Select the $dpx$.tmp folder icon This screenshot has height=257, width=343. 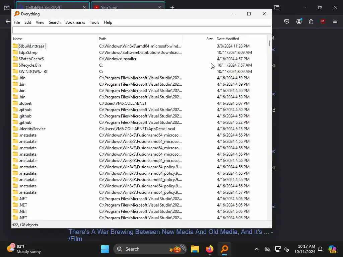point(15,52)
